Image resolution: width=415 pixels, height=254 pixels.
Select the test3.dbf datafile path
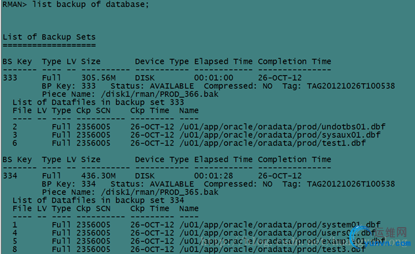click(x=272, y=249)
